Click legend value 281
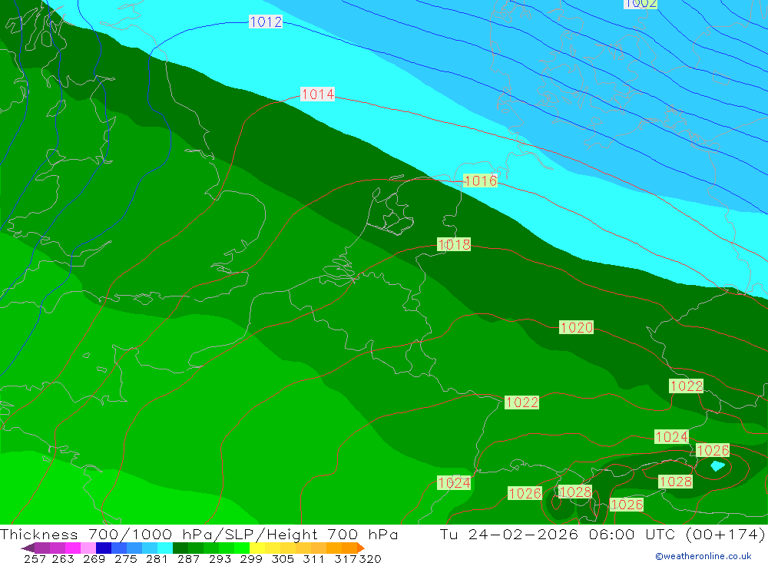 tap(157, 558)
